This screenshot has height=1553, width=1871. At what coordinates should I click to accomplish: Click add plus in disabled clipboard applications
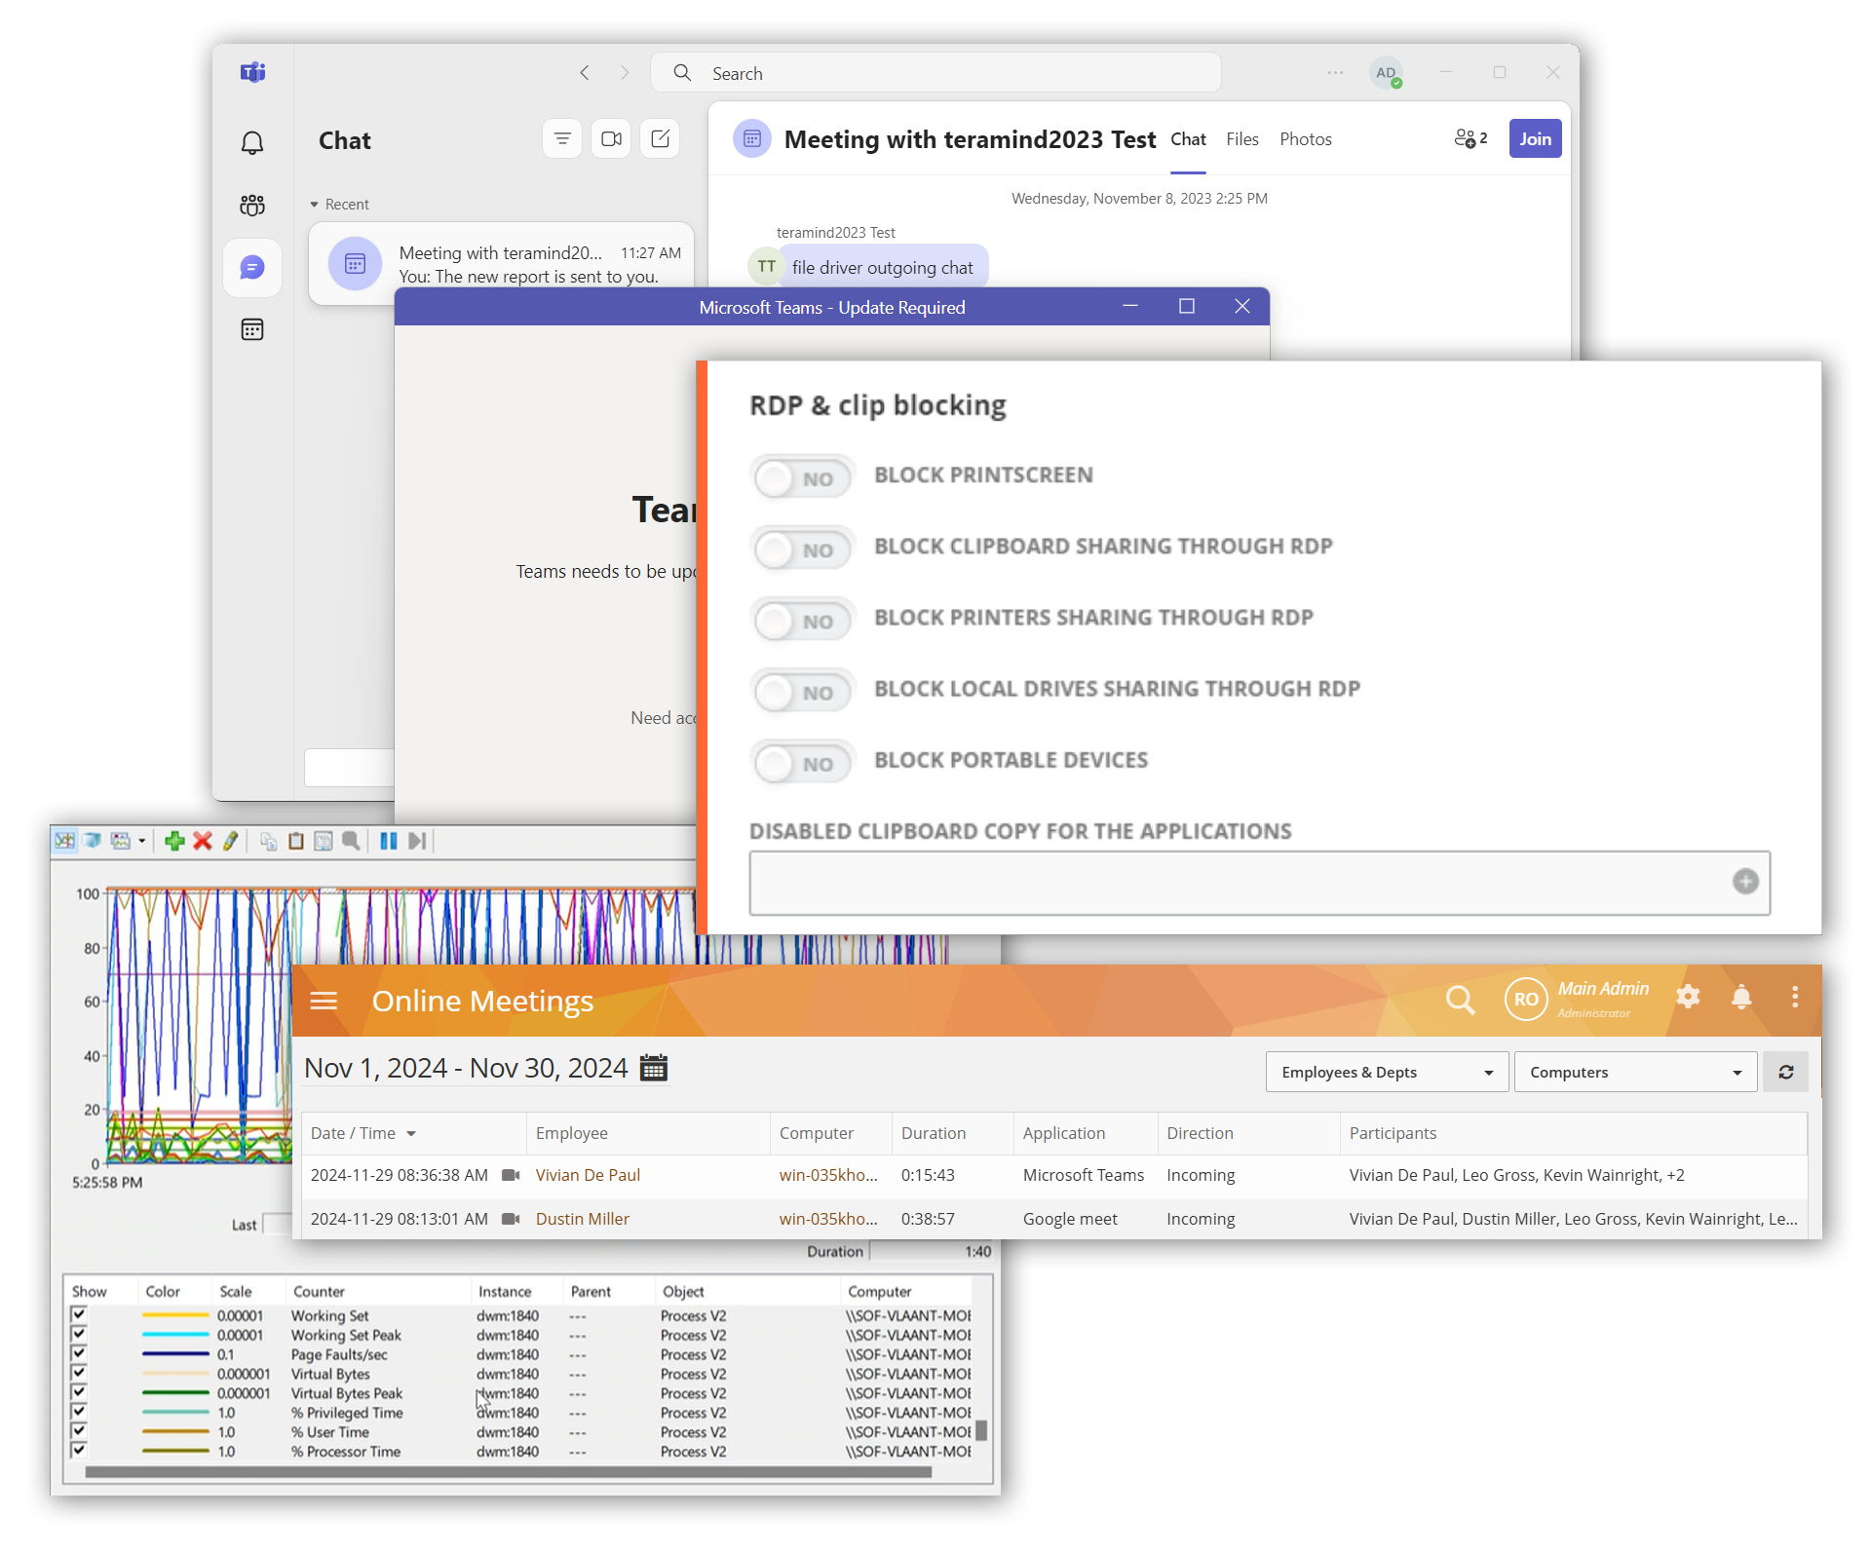[x=1745, y=882]
